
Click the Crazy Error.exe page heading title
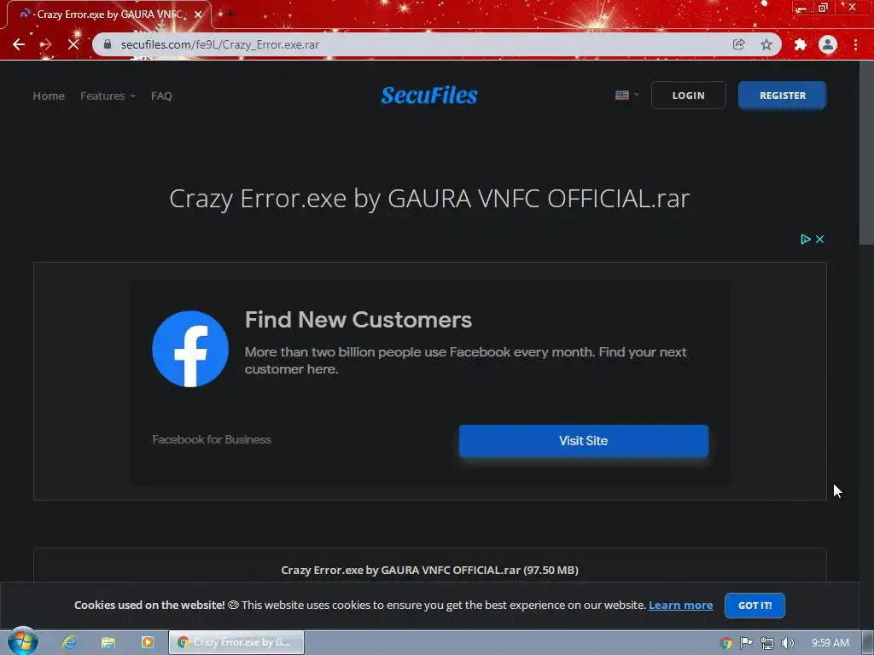tap(429, 198)
